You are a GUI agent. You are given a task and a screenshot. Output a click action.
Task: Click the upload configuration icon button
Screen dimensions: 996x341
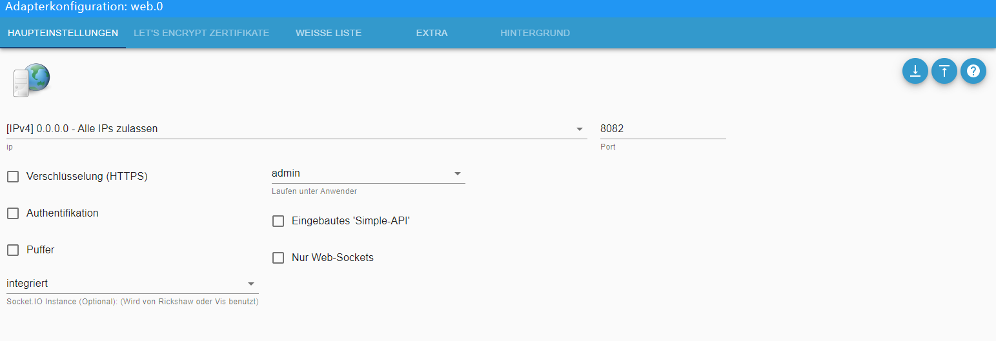(944, 71)
